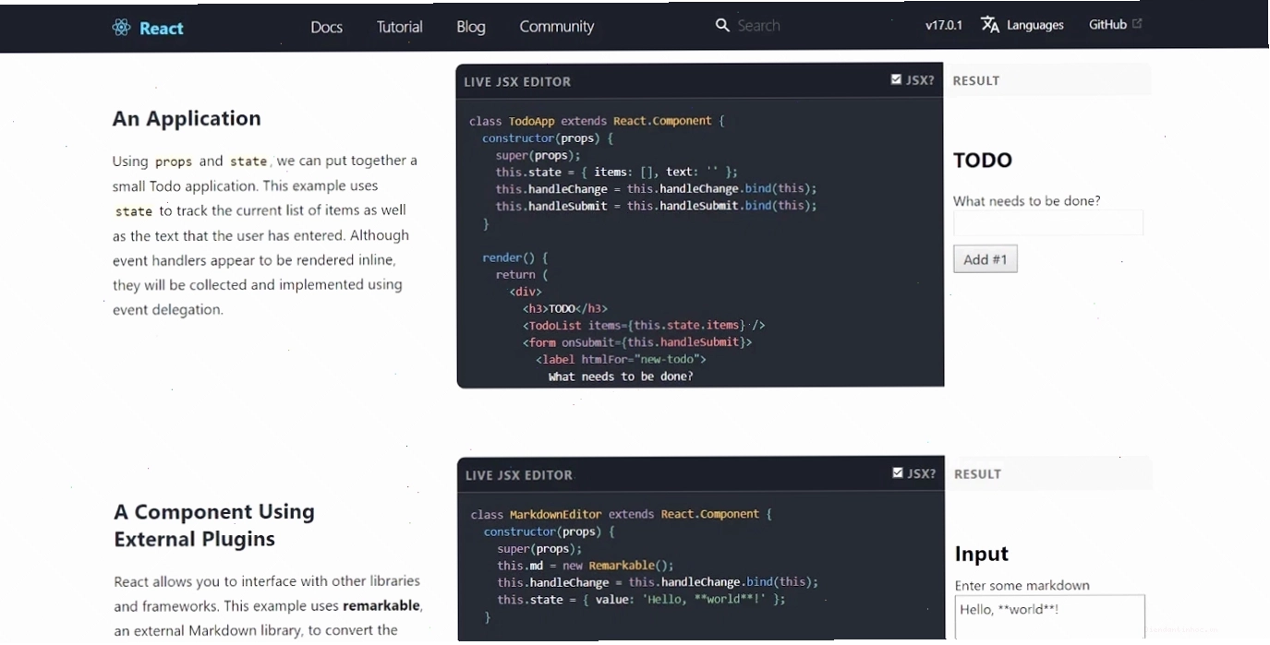Click the LIVE JSX EDITOR label above MarkdownEditor
Screen dimensions: 1270x645
pyautogui.click(x=519, y=475)
